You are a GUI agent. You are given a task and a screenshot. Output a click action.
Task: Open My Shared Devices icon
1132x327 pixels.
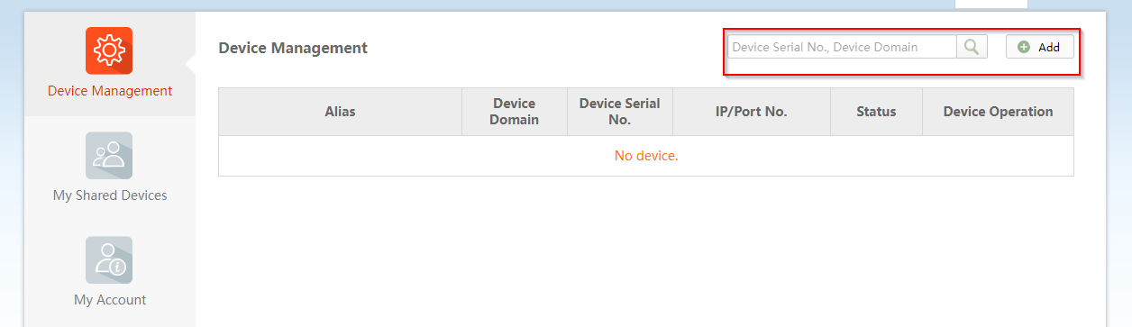click(x=109, y=155)
